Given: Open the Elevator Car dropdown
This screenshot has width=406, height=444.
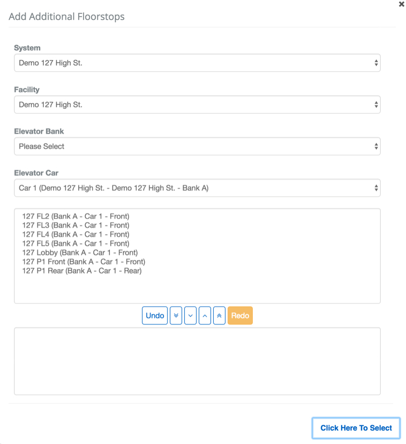Looking at the screenshot, I should click(197, 188).
